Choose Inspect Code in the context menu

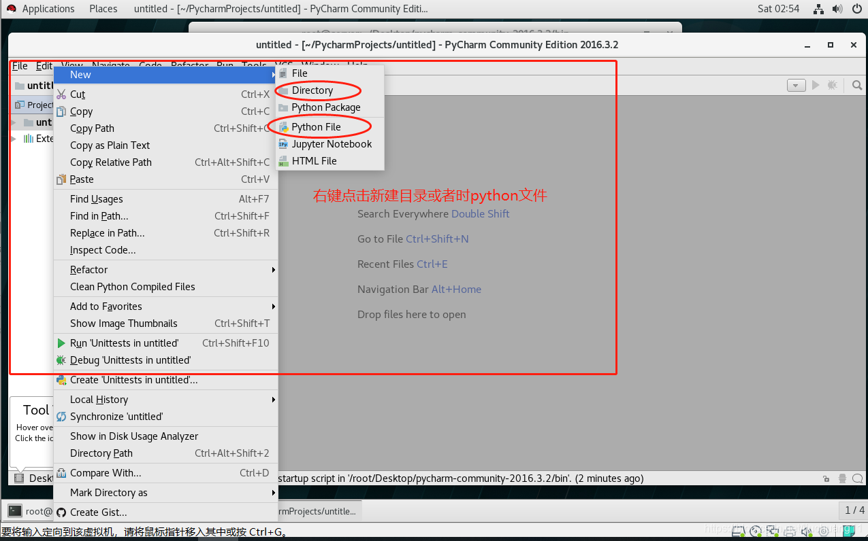[x=166, y=250]
